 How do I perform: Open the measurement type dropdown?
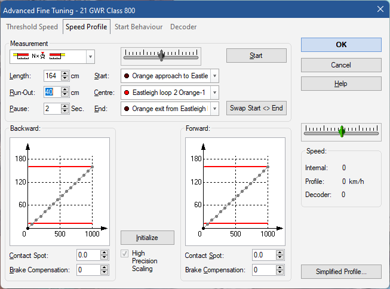tap(90, 57)
